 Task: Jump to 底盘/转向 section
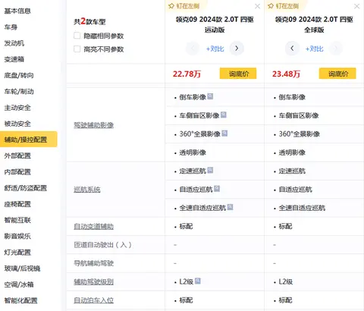tap(19, 75)
